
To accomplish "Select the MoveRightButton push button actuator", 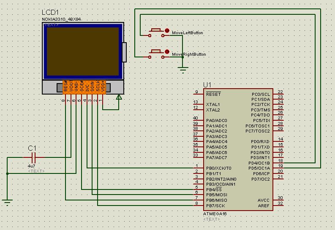I will pyautogui.click(x=156, y=51).
